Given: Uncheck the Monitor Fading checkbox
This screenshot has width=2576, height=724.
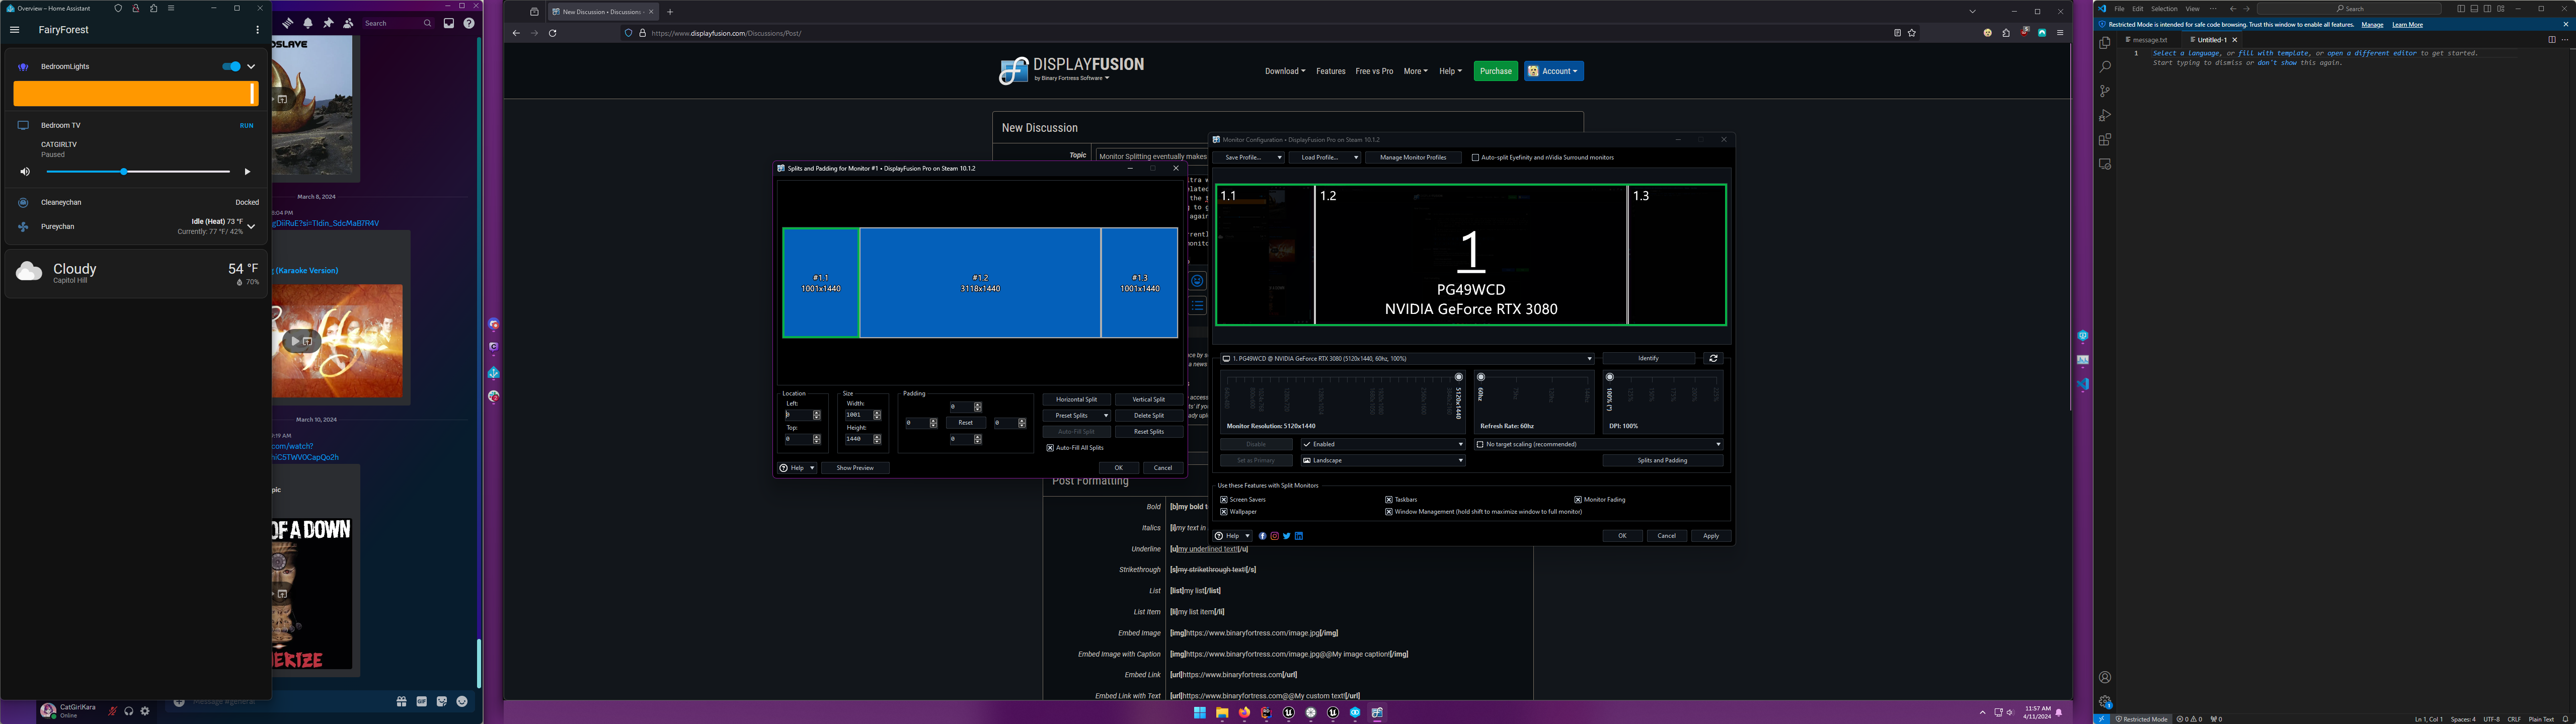Looking at the screenshot, I should pyautogui.click(x=1577, y=500).
